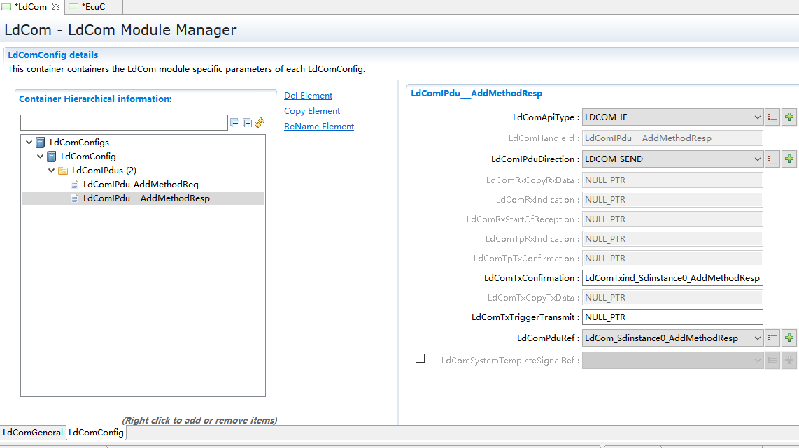Open the LdComApiType dropdown
799x448 pixels.
757,117
